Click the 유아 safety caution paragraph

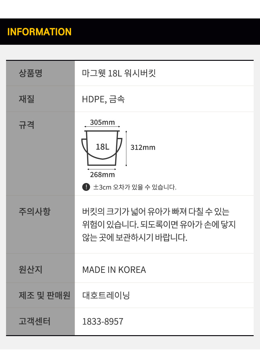click(158, 224)
